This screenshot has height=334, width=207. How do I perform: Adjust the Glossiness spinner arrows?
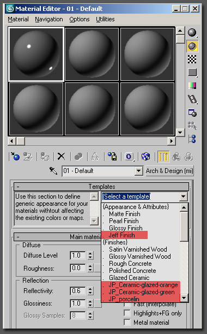point(90,303)
